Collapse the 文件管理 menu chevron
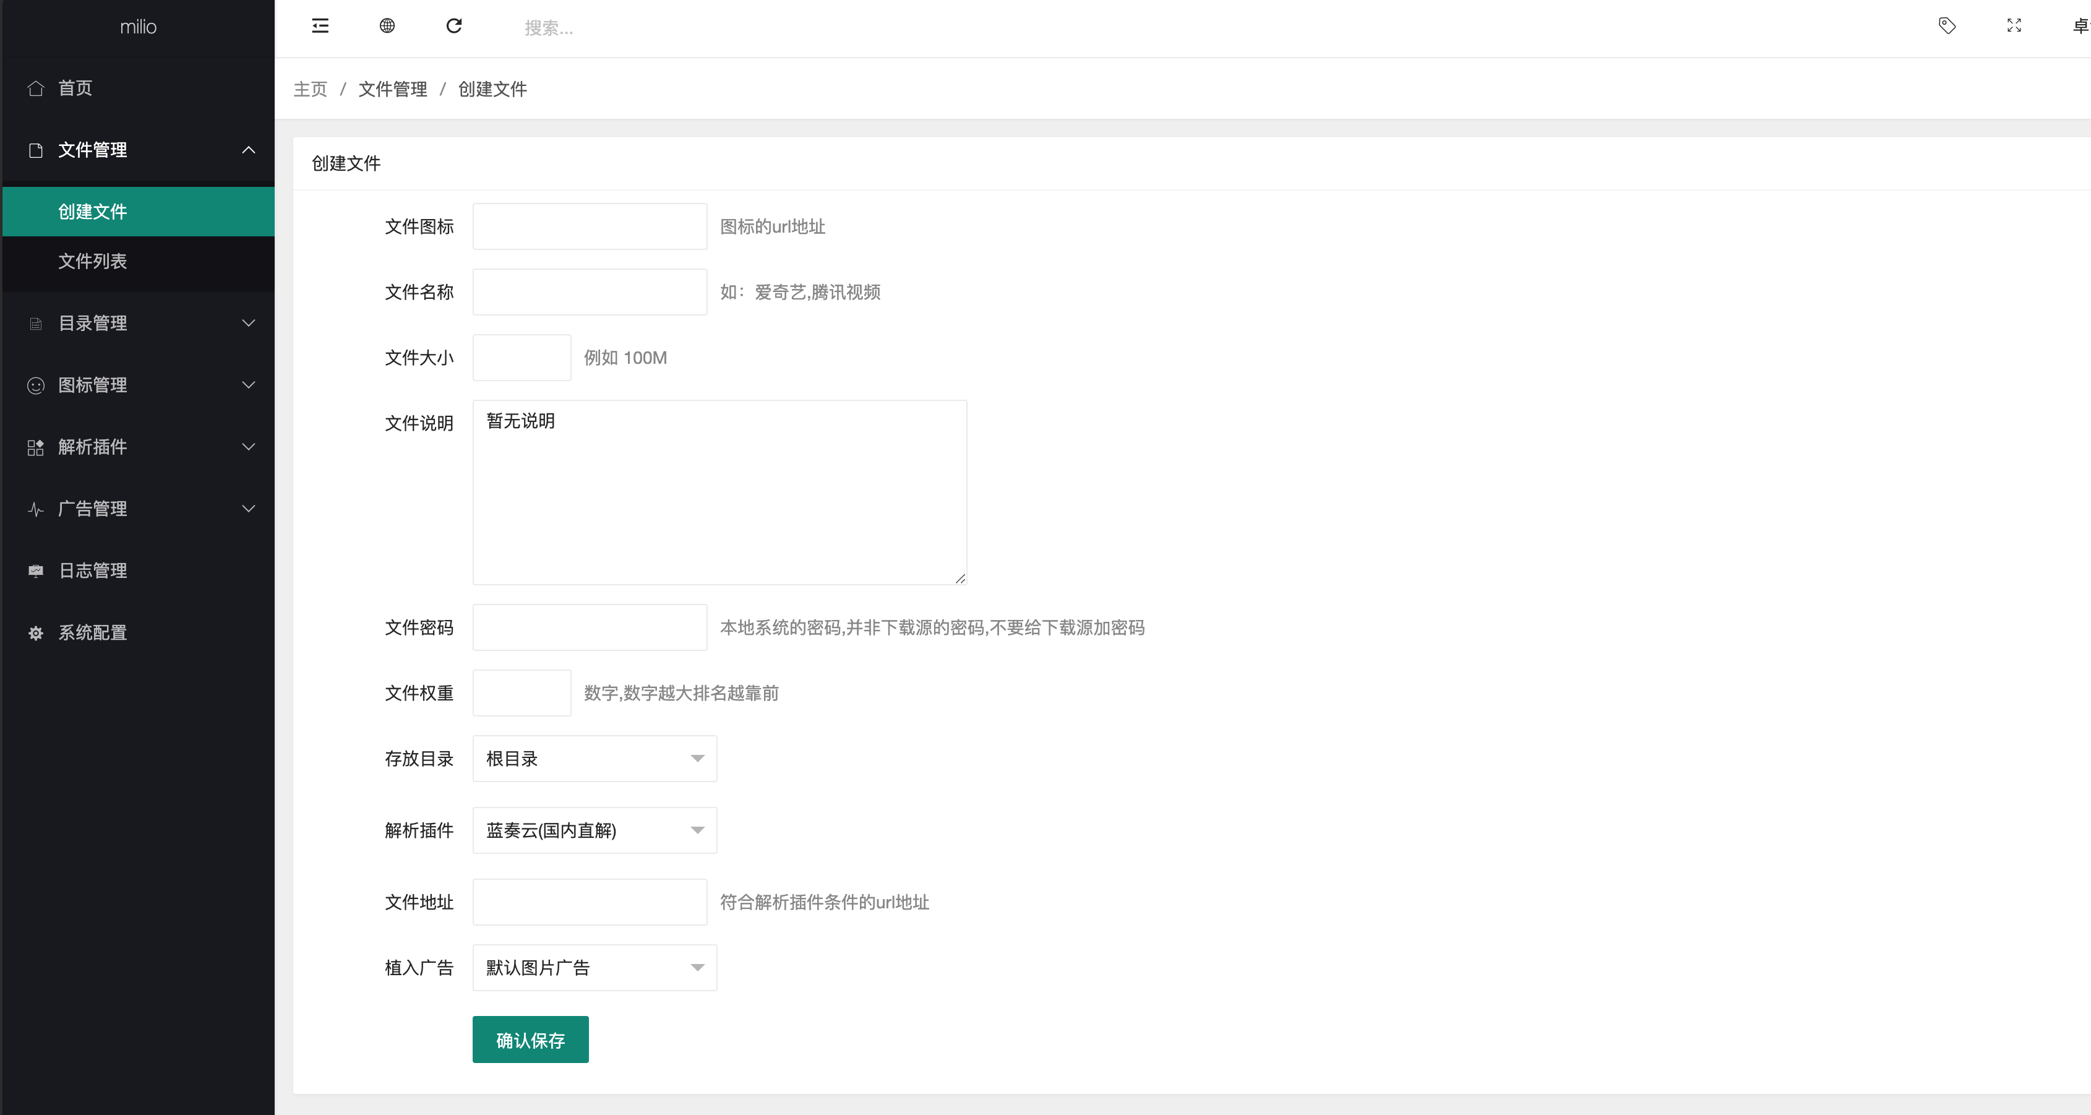The image size is (2091, 1115). 249,150
